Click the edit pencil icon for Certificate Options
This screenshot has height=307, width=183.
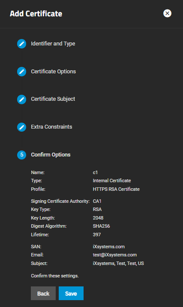point(21,72)
